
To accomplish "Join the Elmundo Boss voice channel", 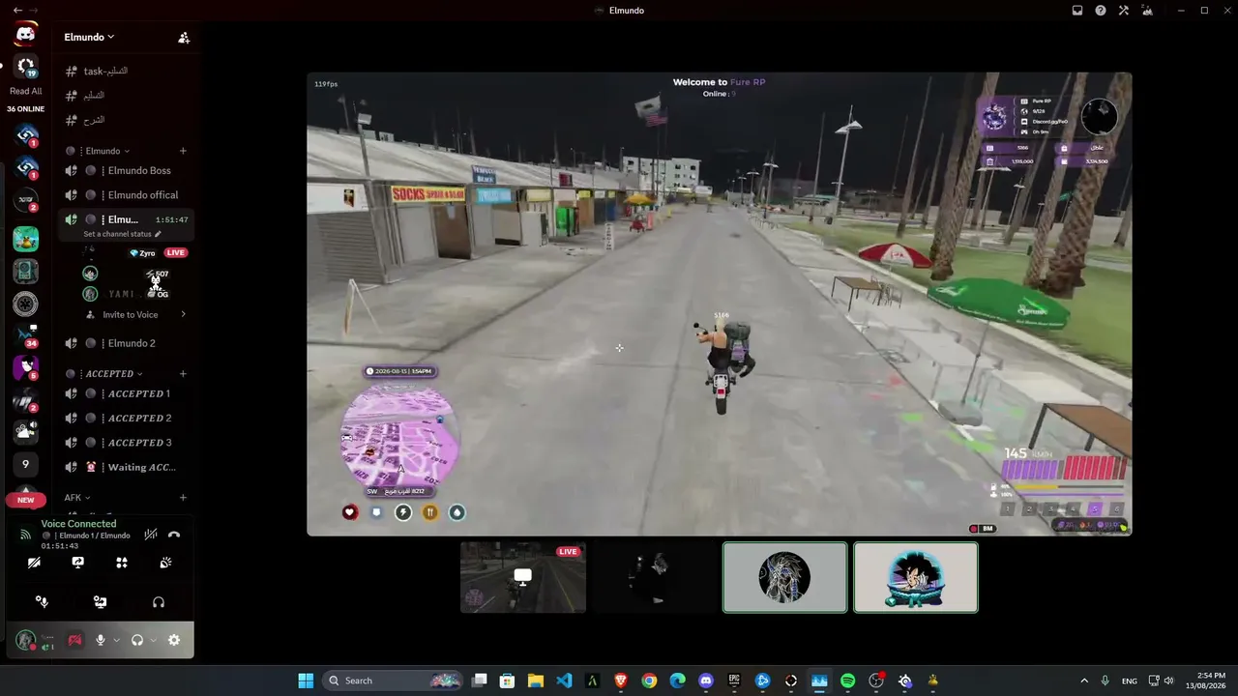I will 126,170.
